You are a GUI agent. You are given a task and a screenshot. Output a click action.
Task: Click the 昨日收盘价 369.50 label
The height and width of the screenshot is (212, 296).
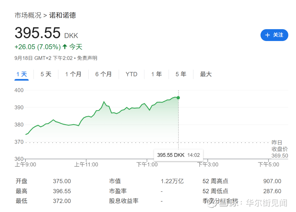[280, 149]
